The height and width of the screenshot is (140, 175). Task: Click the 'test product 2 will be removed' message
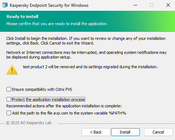point(90,67)
